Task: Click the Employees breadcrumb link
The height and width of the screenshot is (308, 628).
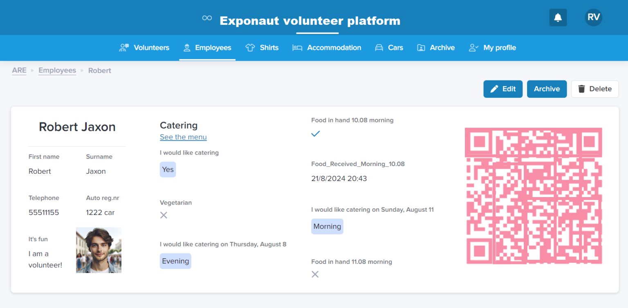Action: coord(57,71)
